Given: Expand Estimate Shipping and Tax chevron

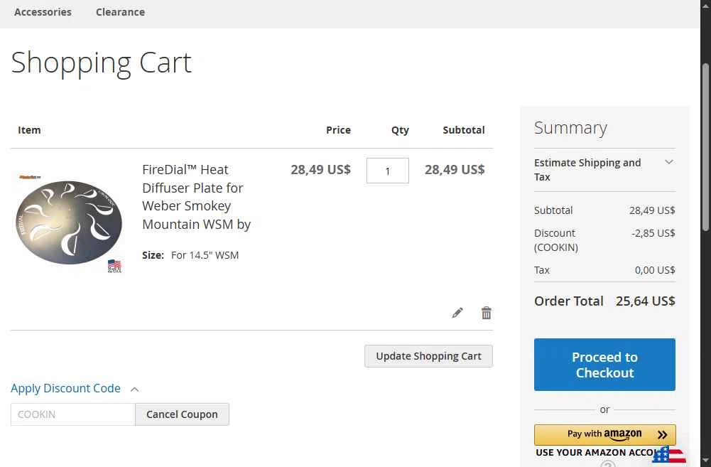Looking at the screenshot, I should click(669, 162).
